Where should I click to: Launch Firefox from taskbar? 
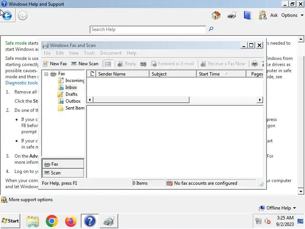coord(71,221)
